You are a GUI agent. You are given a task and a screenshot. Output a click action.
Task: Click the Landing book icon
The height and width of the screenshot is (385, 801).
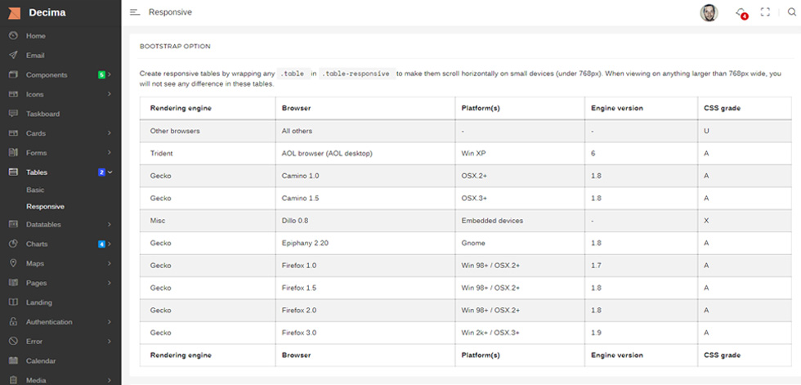pyautogui.click(x=14, y=302)
